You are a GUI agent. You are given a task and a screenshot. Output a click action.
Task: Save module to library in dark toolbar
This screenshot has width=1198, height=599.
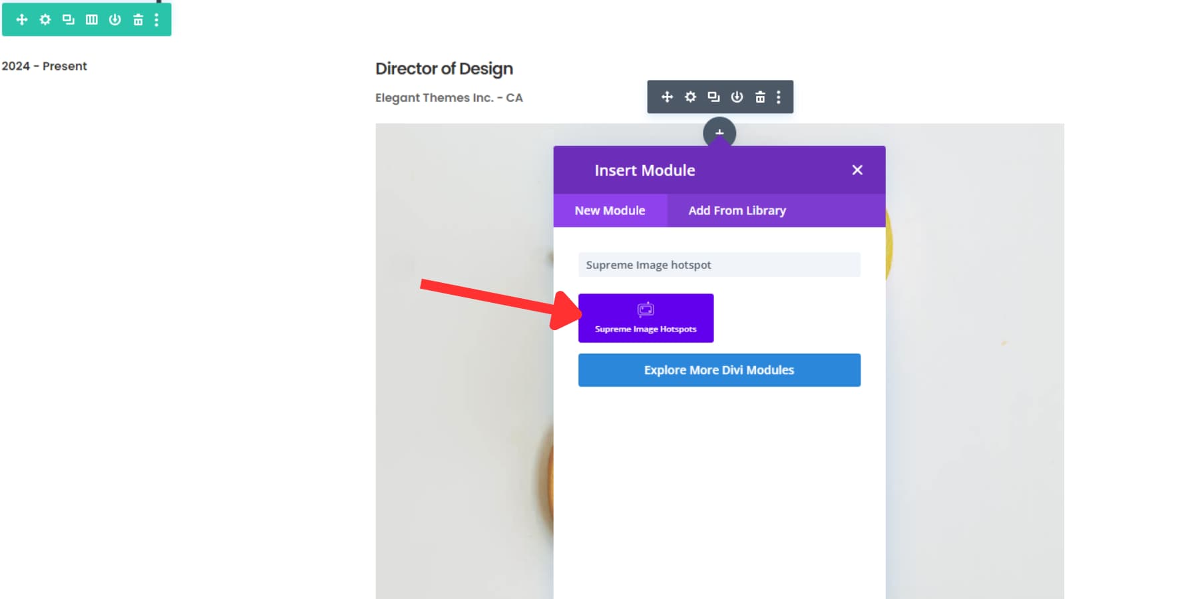point(737,97)
